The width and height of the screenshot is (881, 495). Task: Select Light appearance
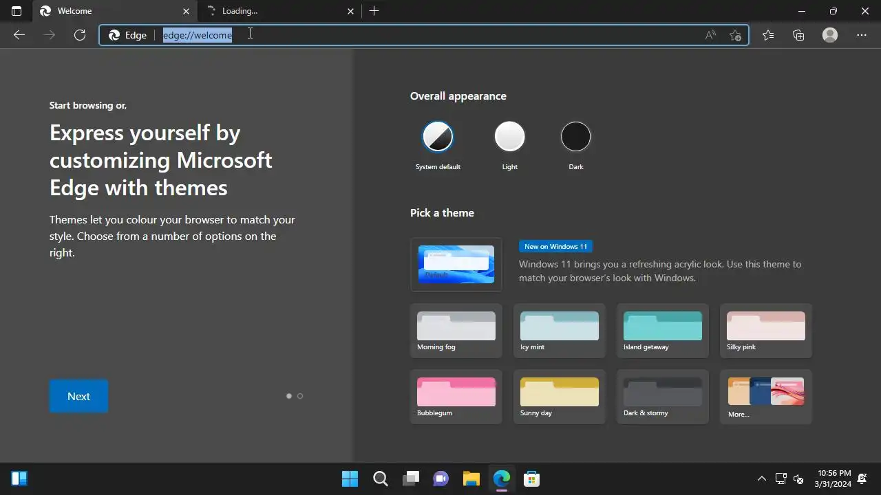point(510,136)
